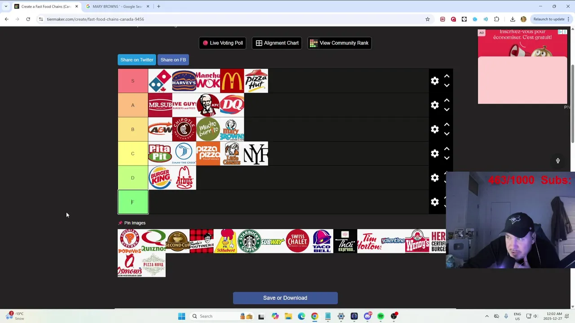Click the Chipotle logo
Screen dimensions: 575x323
pyautogui.click(x=184, y=129)
